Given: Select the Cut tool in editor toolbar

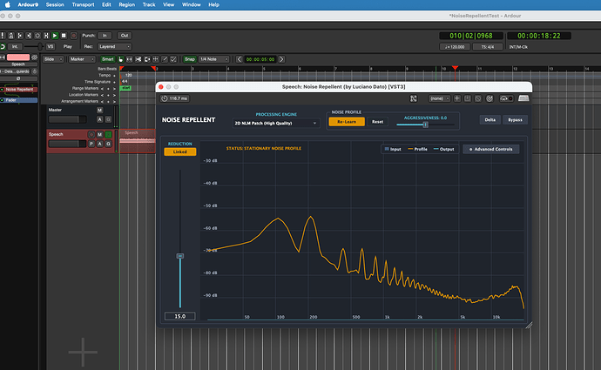Looking at the screenshot, I should coord(138,59).
